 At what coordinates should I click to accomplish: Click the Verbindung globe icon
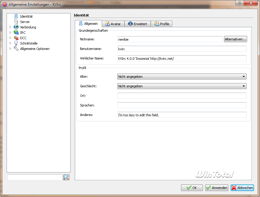(16, 27)
